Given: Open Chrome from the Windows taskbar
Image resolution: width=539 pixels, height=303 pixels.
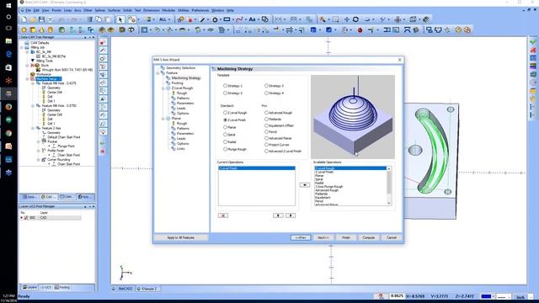Looking at the screenshot, I should (x=8, y=133).
